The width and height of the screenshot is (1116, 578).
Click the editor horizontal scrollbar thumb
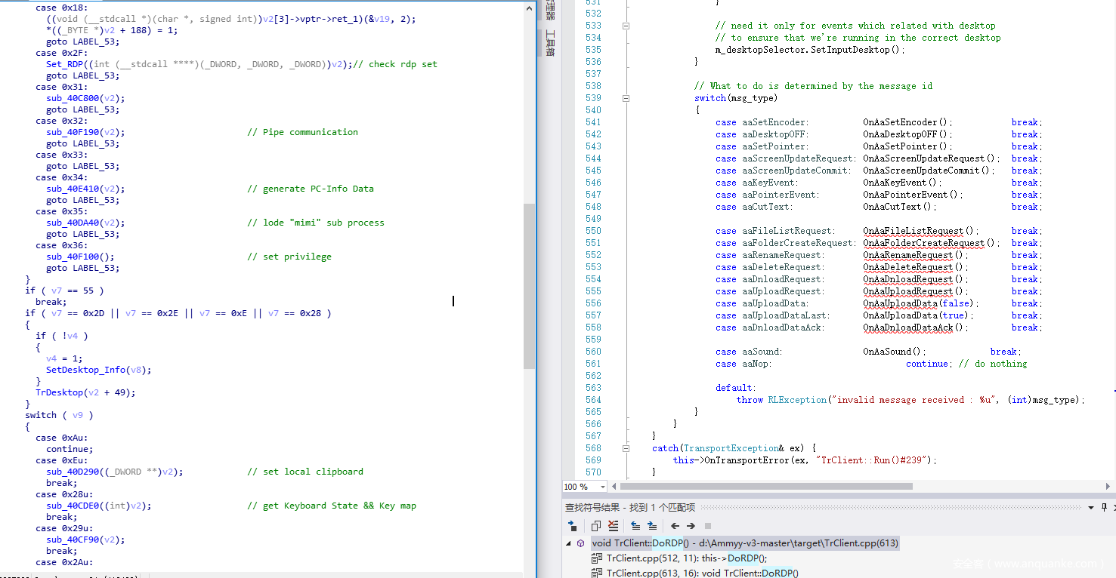(756, 487)
